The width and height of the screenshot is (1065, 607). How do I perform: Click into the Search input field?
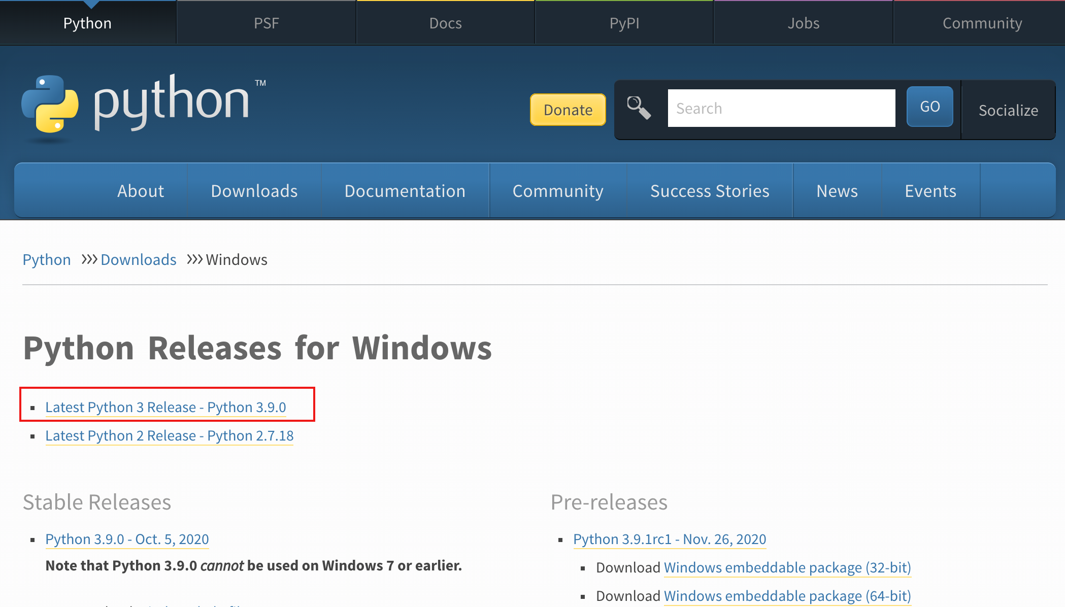(x=780, y=108)
